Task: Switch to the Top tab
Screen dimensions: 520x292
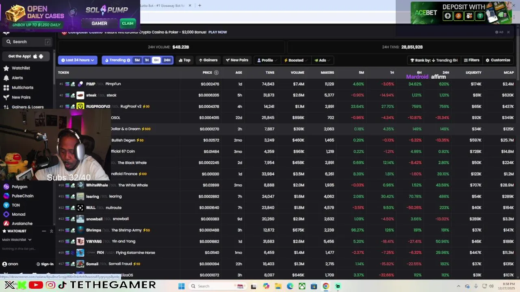Action: click(x=184, y=60)
